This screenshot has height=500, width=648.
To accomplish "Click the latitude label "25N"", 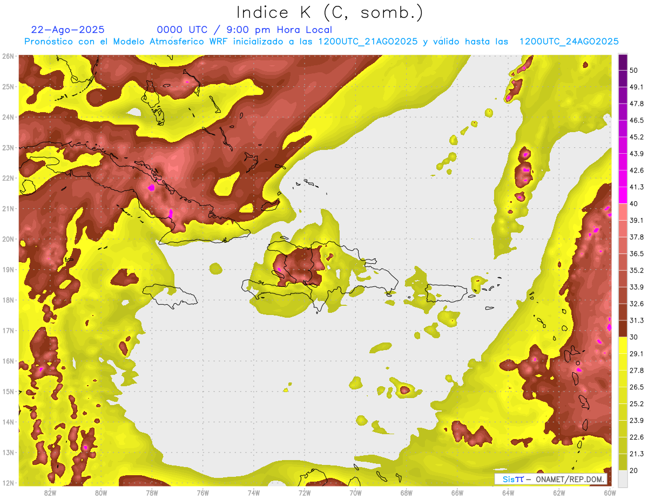I will tap(8, 86).
